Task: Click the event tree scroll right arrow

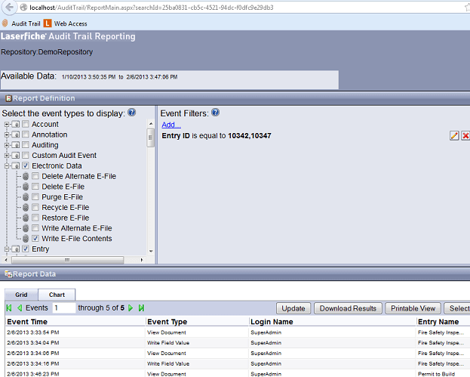Action: click(x=142, y=260)
